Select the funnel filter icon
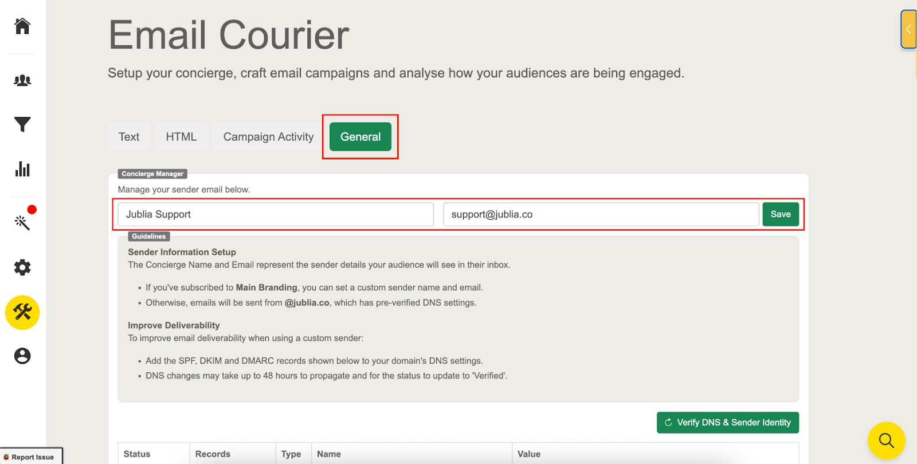Viewport: 917px width, 464px height. click(22, 124)
